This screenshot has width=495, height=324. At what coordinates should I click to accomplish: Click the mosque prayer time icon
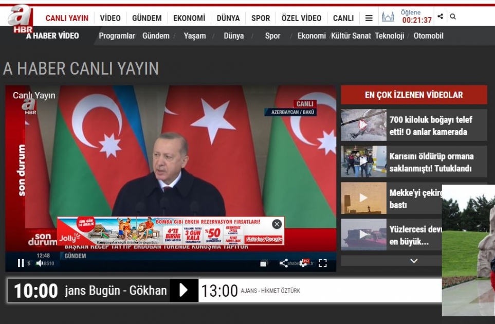pos(388,16)
